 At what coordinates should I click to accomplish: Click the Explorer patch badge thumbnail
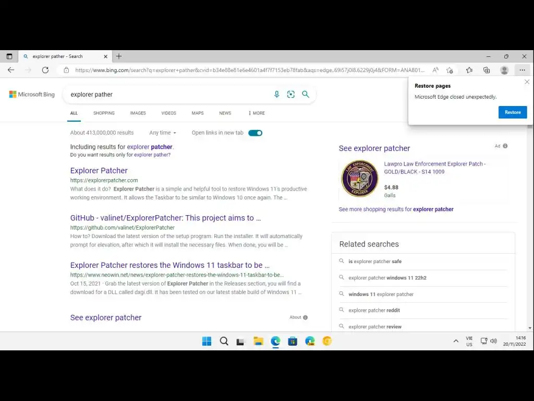point(360,179)
